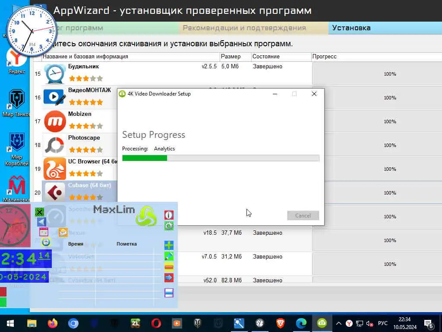
Task: Click the white analog clock widget
Action: point(32,31)
